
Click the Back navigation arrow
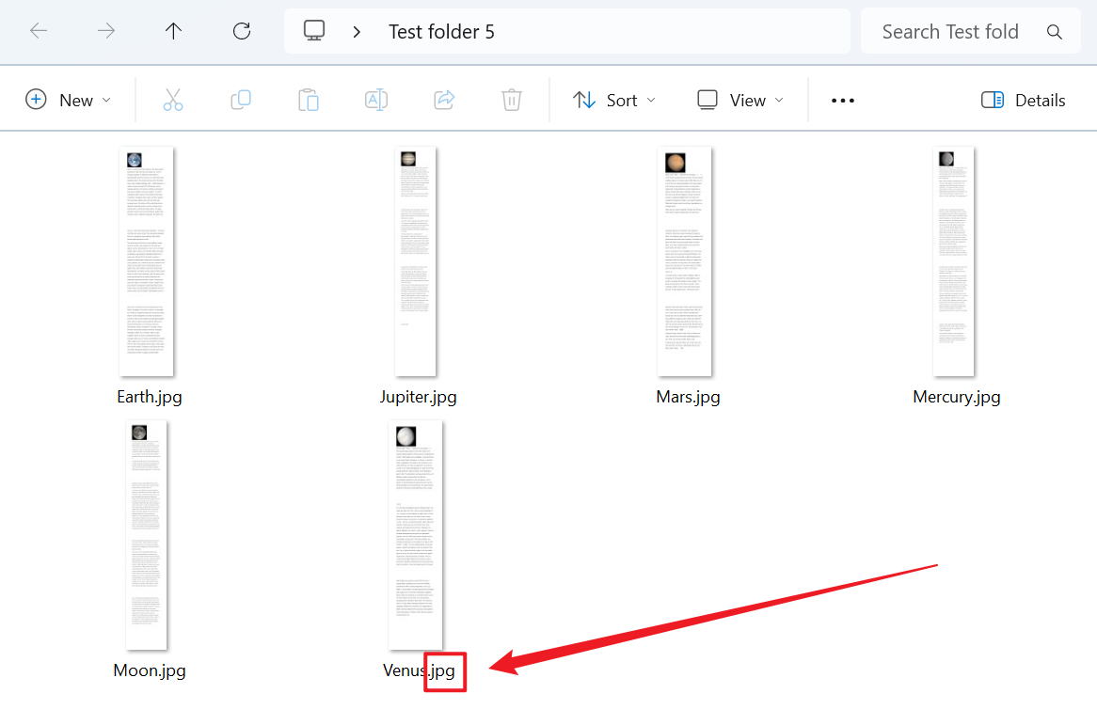(x=39, y=31)
